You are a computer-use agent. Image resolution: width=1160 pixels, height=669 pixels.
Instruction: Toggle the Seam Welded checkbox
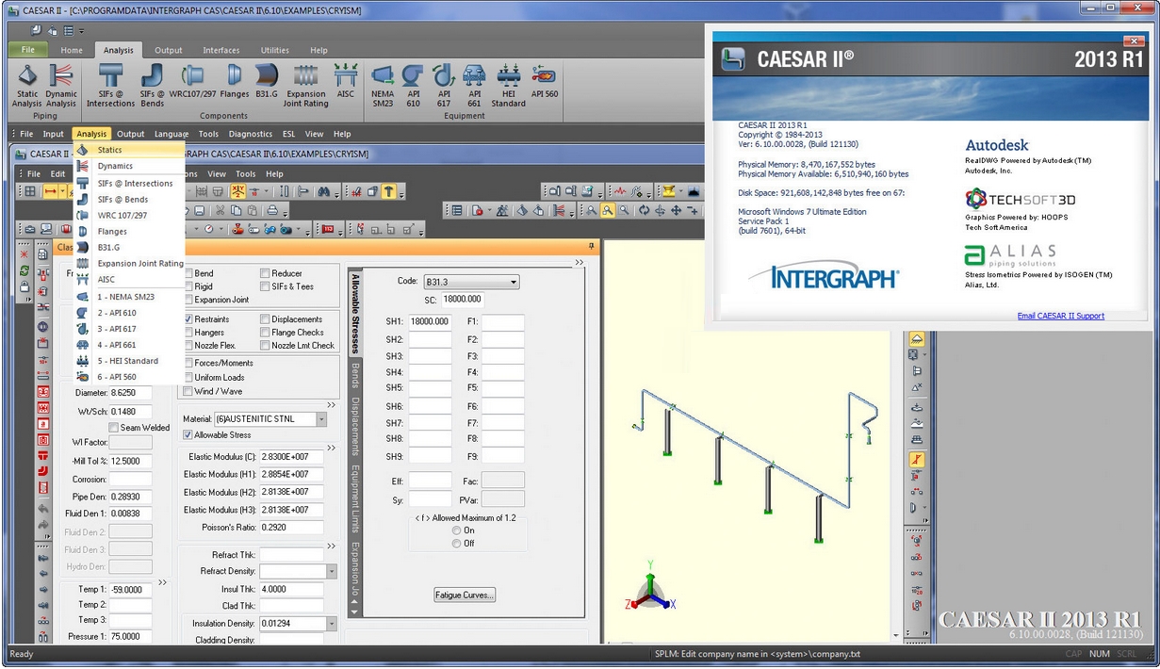pyautogui.click(x=113, y=428)
